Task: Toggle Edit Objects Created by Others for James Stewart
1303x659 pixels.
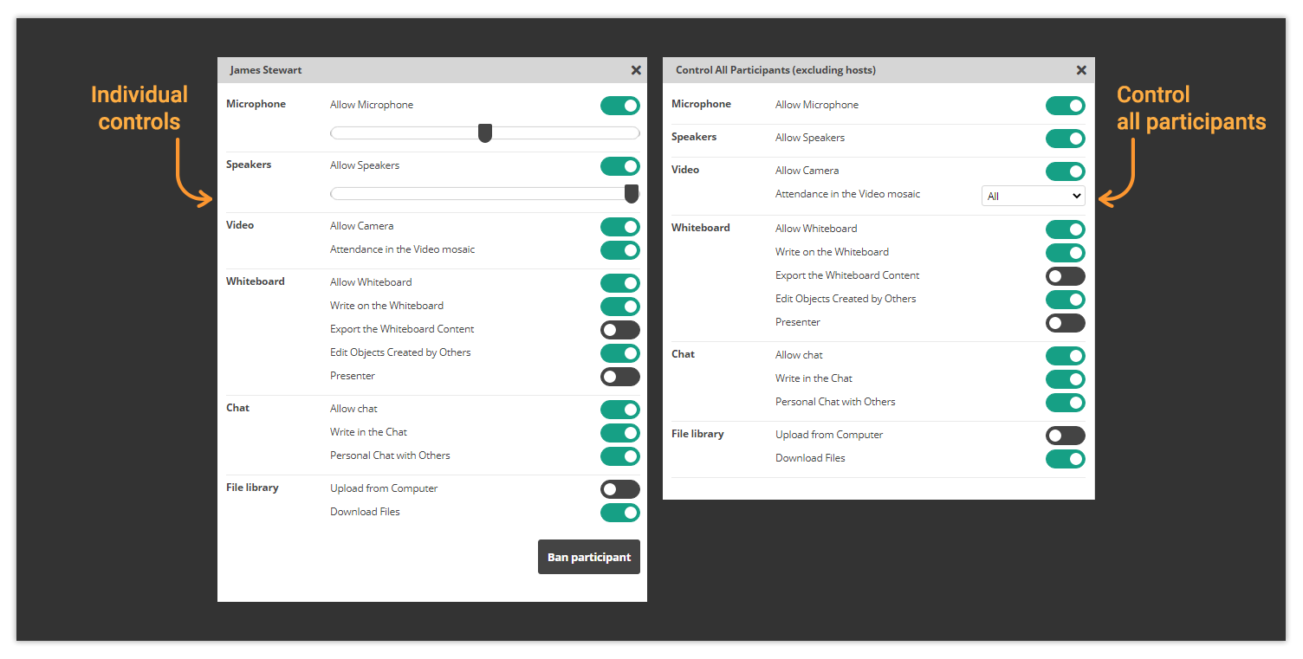Action: 620,353
